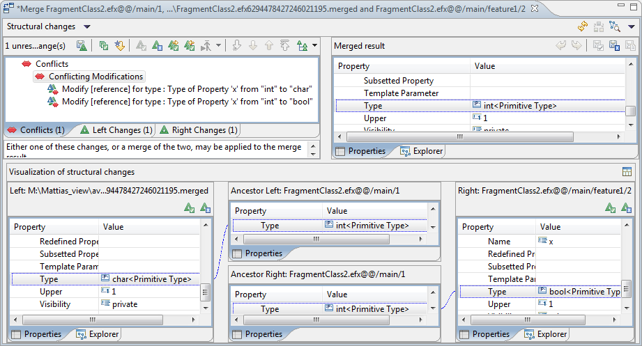Click the reject icon in the Right pane header
The image size is (642, 346).
click(x=627, y=207)
